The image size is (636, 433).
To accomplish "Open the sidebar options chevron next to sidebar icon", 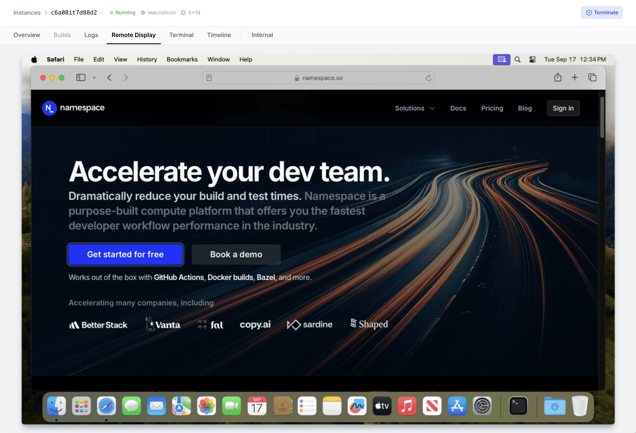I will point(94,77).
